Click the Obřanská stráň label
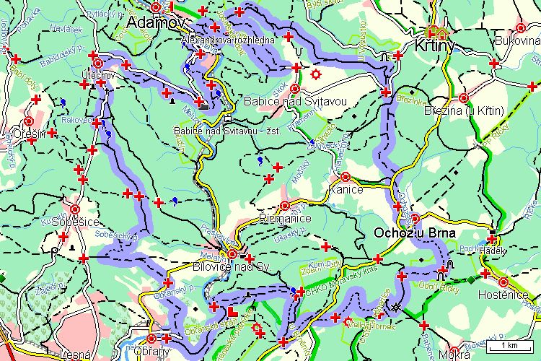This screenshot has height=361, width=541. tap(211, 328)
